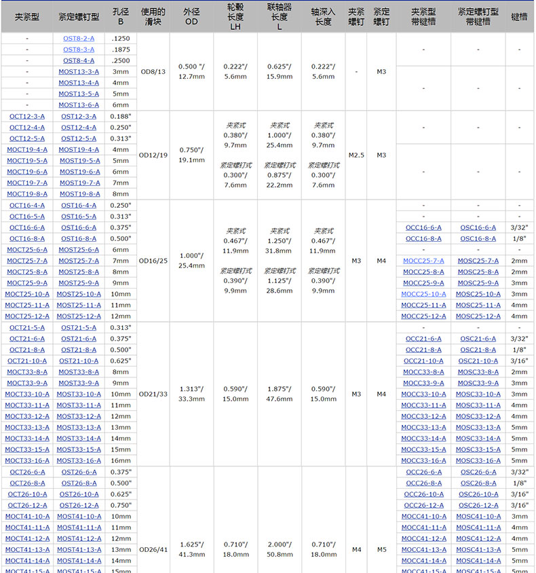Open the MOST13-3-A part link
Image resolution: width=536 pixels, height=573 pixels.
pos(79,72)
